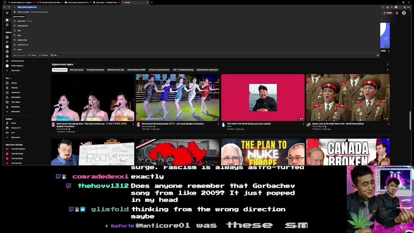Go to the YouTube Home icon in sidebar

[7, 20]
